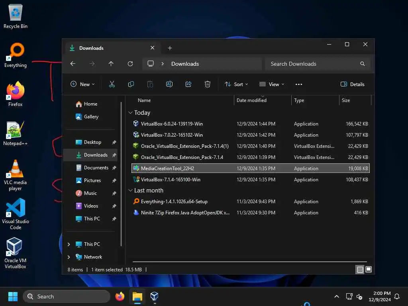Switch to large thumbnails view icon
This screenshot has width=408, height=306.
point(369,270)
